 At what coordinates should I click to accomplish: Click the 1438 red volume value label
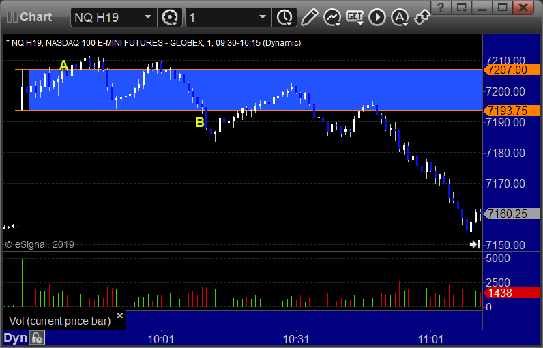[x=512, y=293]
